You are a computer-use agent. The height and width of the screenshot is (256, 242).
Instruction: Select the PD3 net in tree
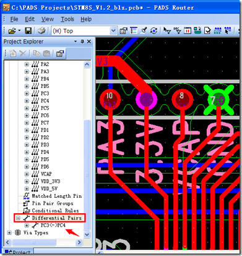(45, 144)
